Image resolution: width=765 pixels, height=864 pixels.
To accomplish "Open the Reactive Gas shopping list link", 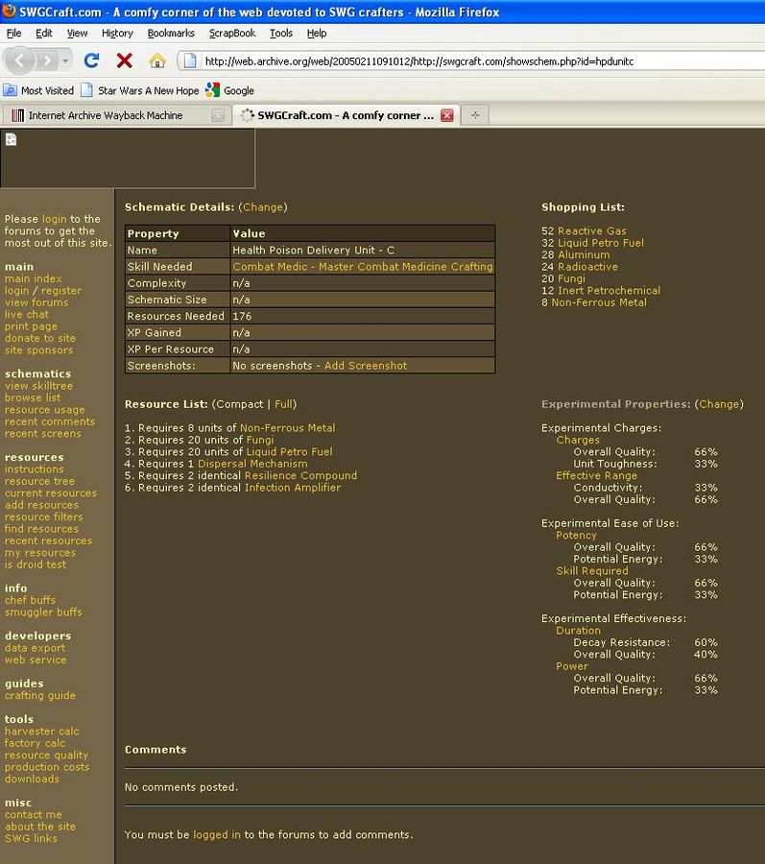I will [x=591, y=231].
